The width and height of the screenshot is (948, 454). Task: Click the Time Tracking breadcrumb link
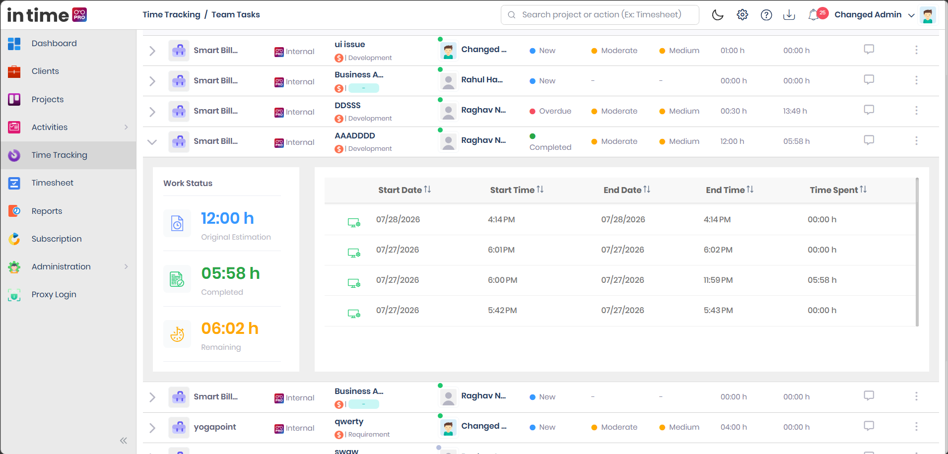[172, 15]
